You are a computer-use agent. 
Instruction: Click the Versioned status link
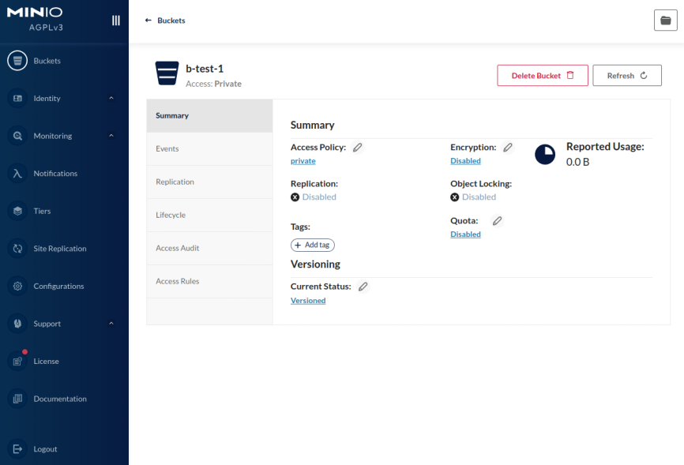point(308,301)
